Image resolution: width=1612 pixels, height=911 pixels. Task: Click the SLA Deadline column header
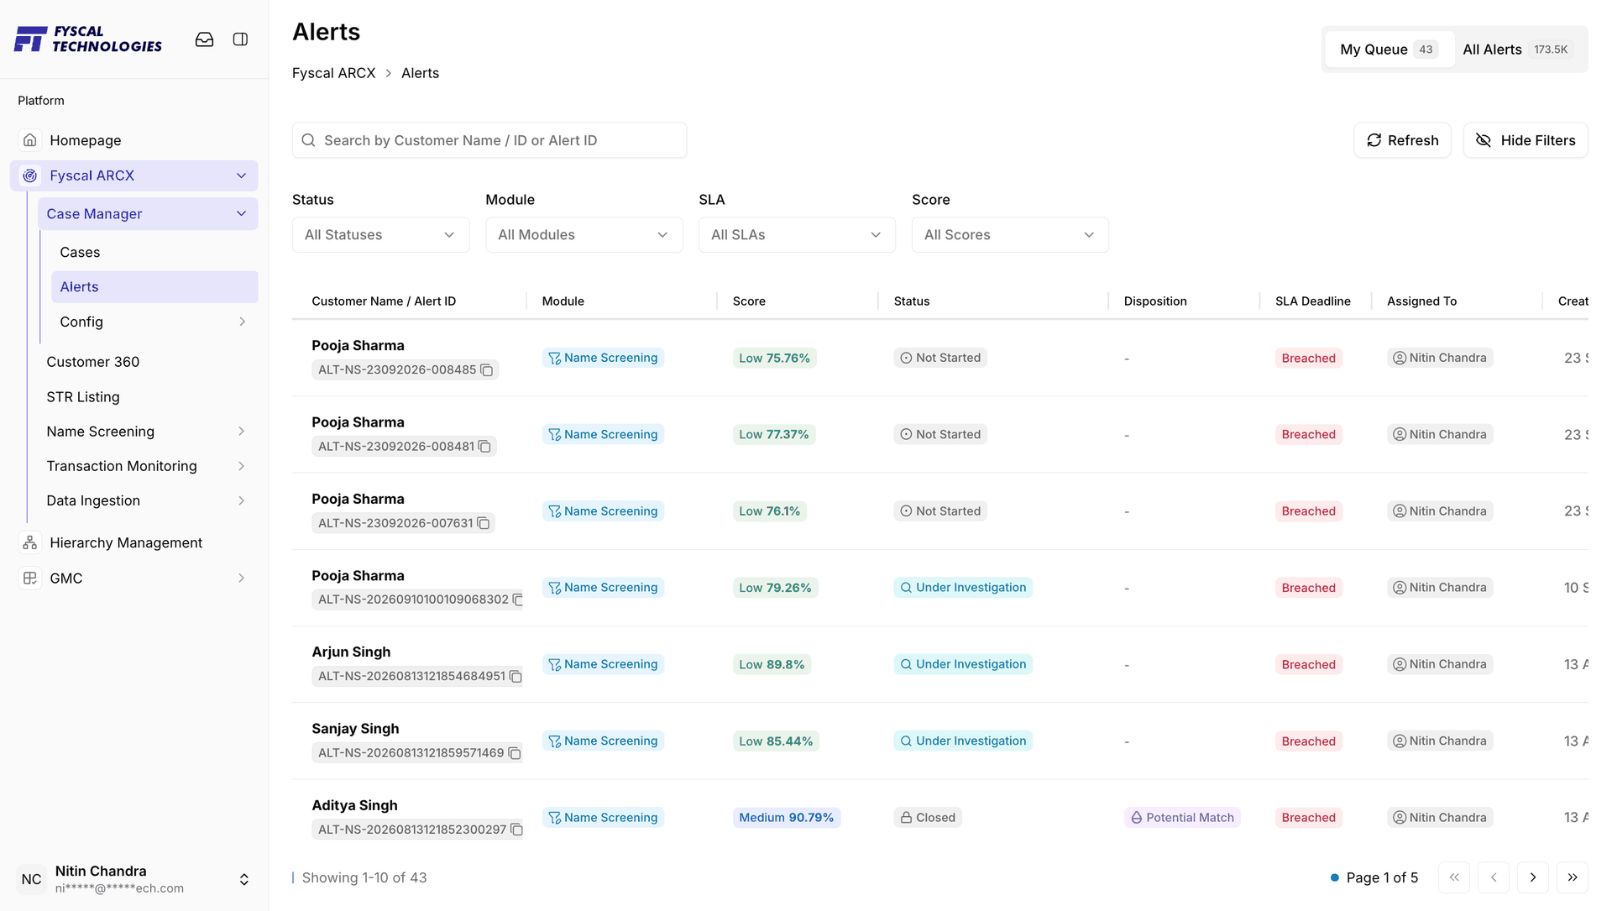tap(1313, 301)
